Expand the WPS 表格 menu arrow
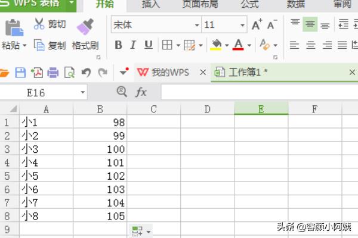This screenshot has height=238, width=358. [x=72, y=3]
